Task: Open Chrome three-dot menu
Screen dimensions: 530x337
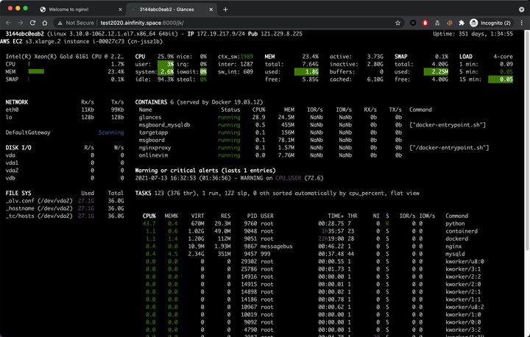Action: click(522, 23)
